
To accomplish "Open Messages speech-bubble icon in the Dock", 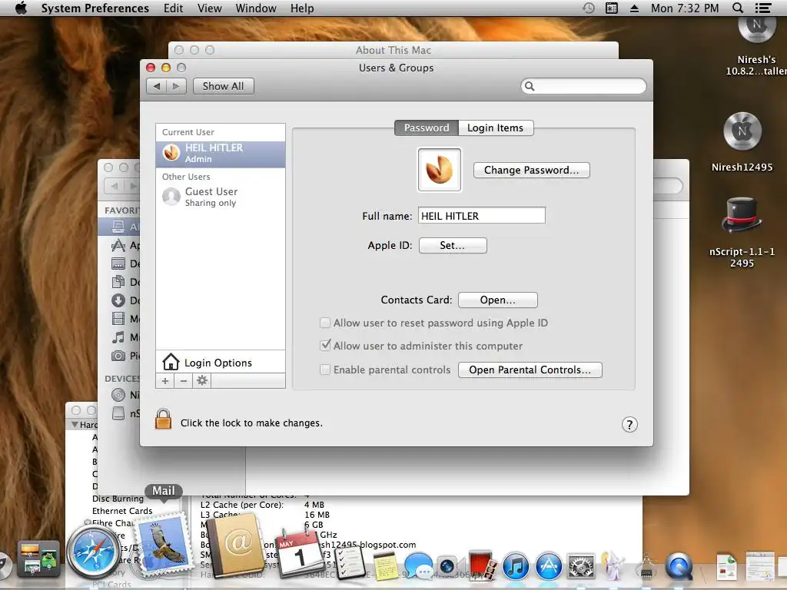I will 419,566.
